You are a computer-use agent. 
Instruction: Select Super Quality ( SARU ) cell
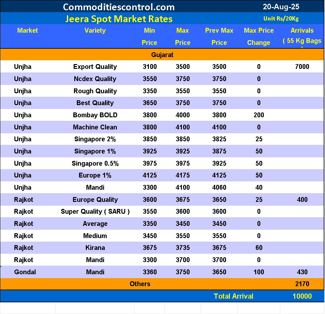[x=95, y=211]
